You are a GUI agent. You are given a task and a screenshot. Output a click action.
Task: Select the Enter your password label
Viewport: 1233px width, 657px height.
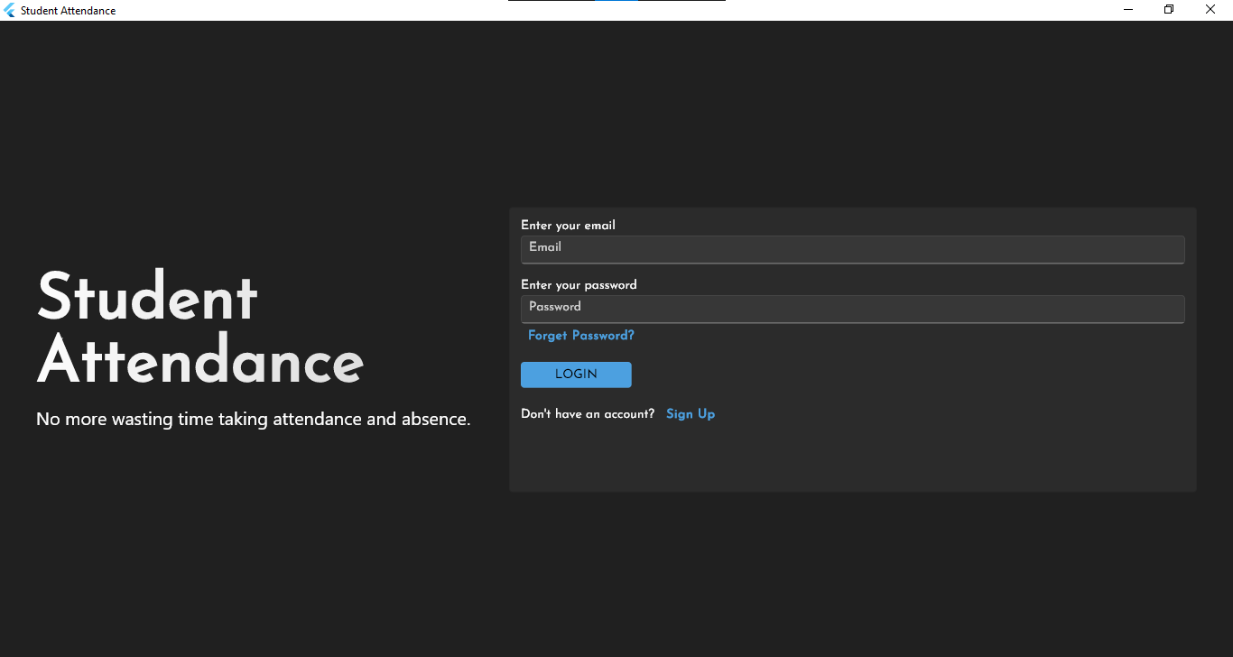point(579,284)
